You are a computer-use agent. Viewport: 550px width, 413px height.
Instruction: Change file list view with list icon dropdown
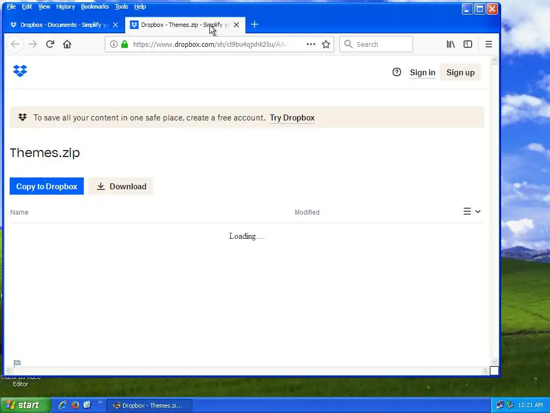coord(472,211)
